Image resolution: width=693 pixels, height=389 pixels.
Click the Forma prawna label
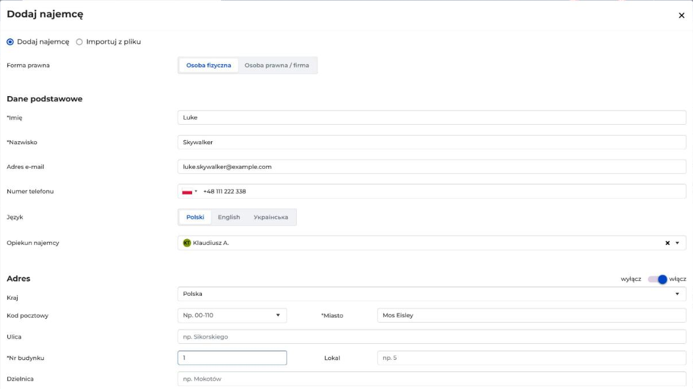(28, 65)
